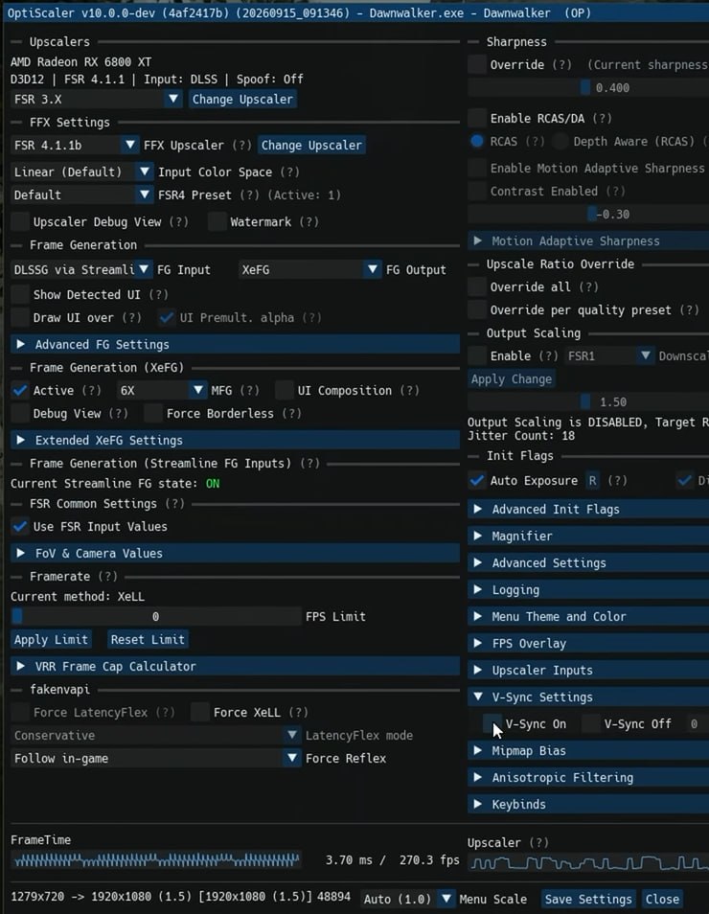Click the Framerate (?) help marker
This screenshot has height=914, width=709.
[107, 577]
